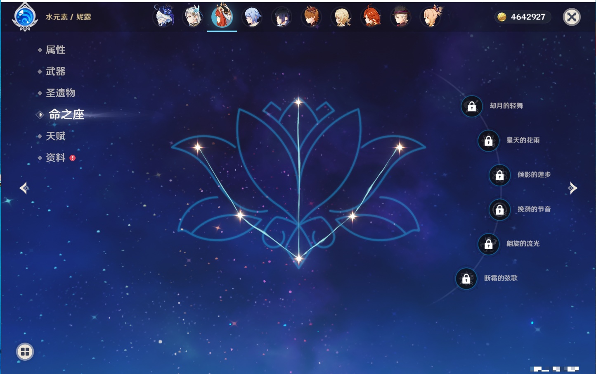Screen dimensions: 596x374
Task: Select Lyney's avatar with the top hat
Action: tap(401, 17)
